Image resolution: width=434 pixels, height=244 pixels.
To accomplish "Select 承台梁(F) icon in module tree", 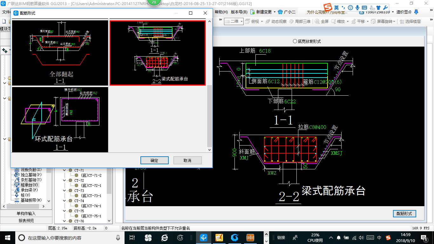I will tap(17, 190).
